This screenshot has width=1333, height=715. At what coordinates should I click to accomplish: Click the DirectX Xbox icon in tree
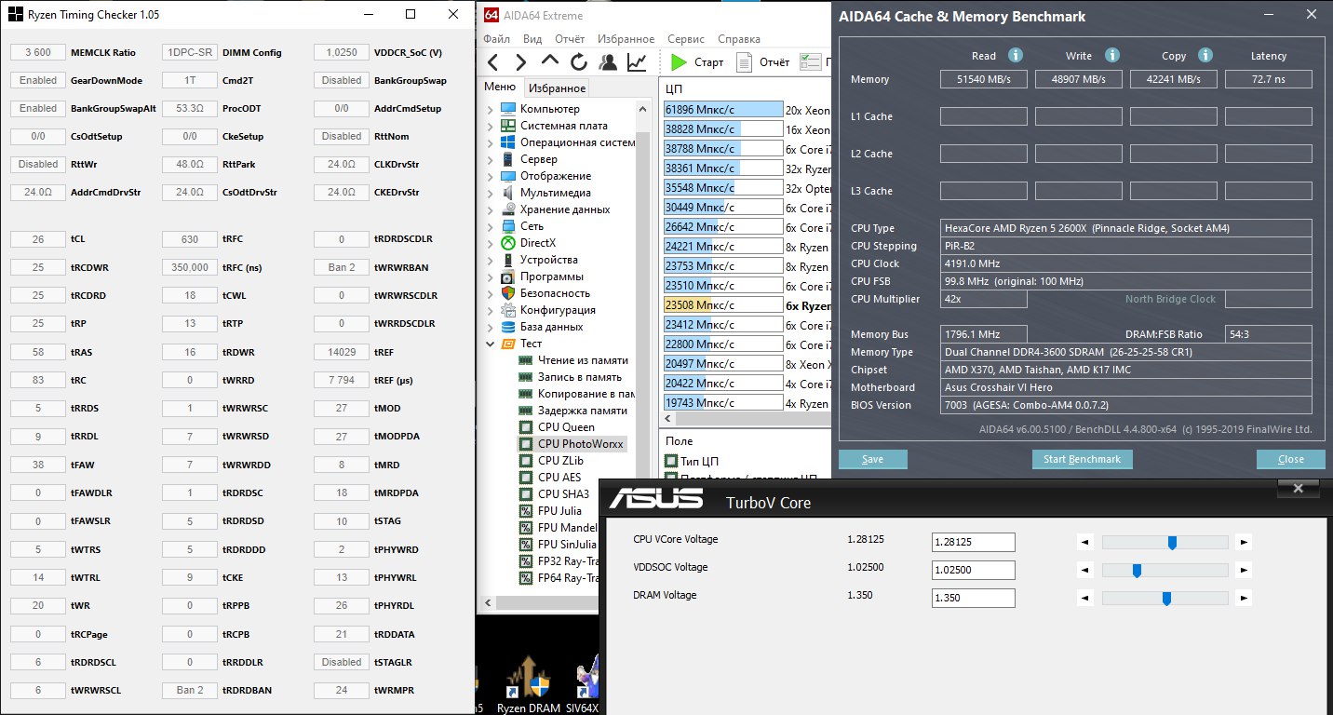point(507,243)
